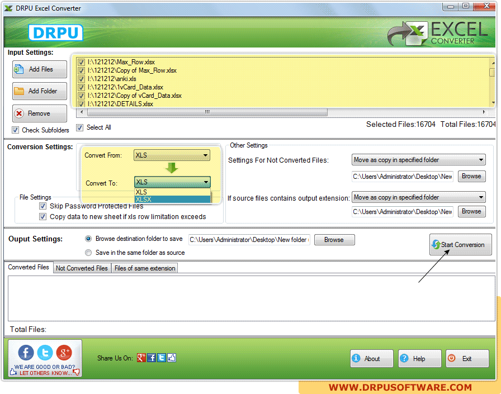Click small thumbs-up like share icon

[x=172, y=358]
